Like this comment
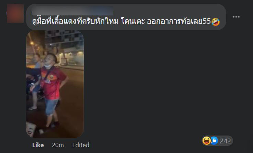The image size is (253, 153). (x=38, y=145)
